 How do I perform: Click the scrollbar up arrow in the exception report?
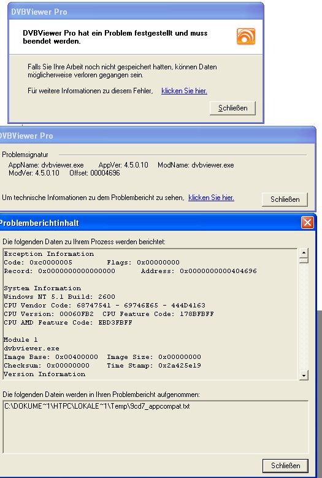coord(304,253)
